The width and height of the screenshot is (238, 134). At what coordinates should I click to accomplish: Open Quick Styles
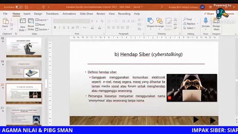tap(168, 24)
